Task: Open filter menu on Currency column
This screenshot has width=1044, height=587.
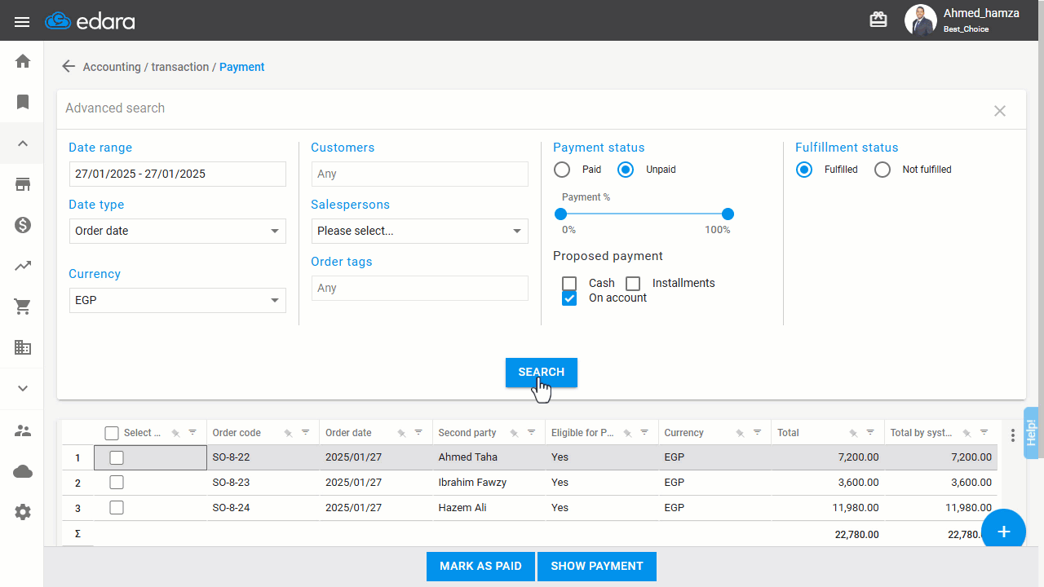Action: (758, 432)
